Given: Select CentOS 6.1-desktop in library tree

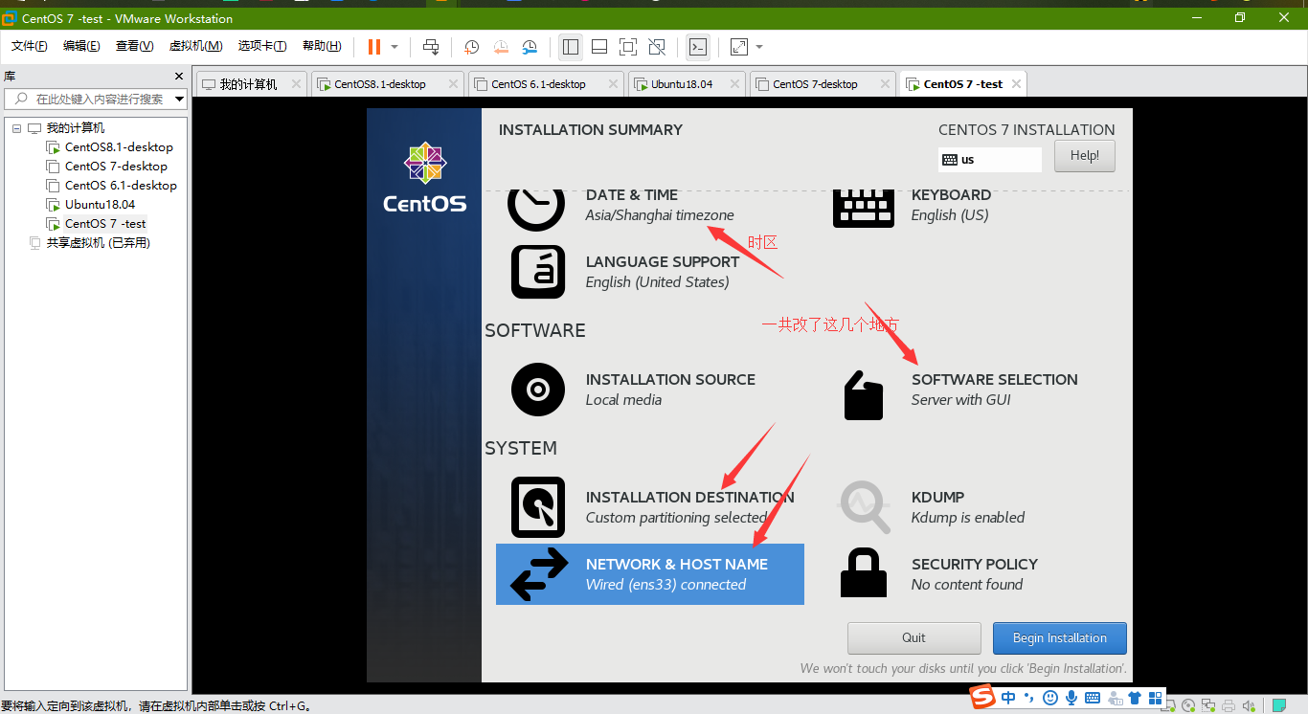Looking at the screenshot, I should [x=112, y=186].
